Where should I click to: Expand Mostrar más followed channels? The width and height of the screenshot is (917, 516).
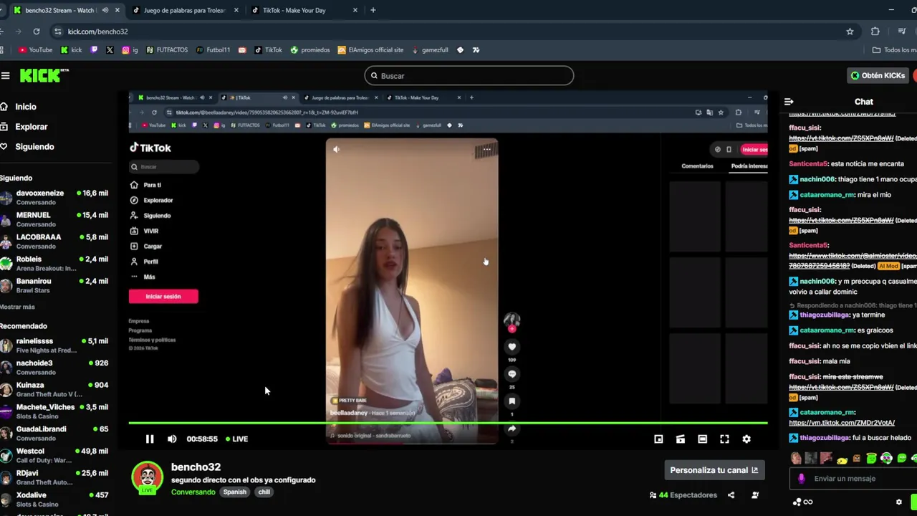17,307
